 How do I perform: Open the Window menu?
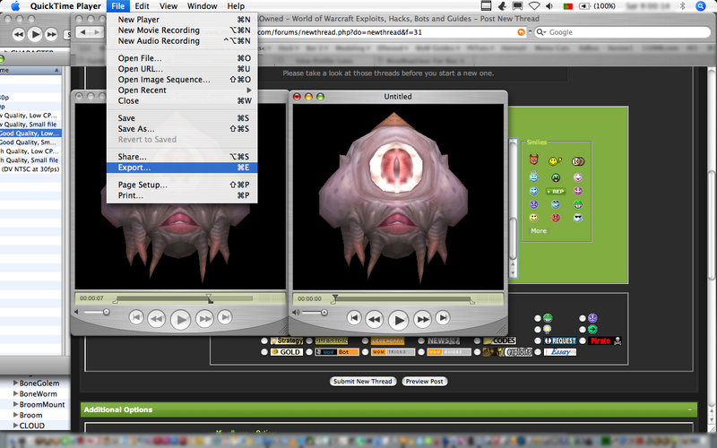pos(203,6)
